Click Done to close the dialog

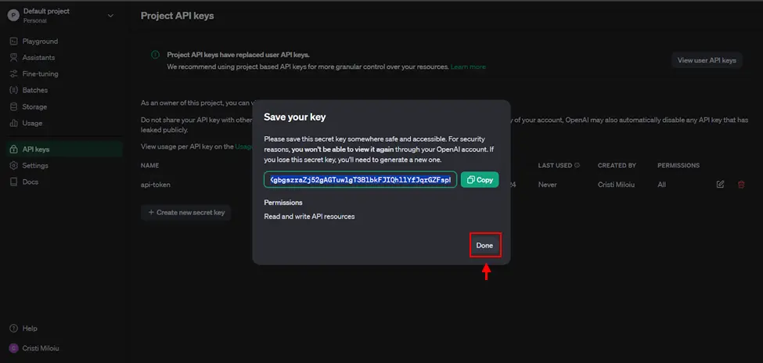(x=484, y=245)
